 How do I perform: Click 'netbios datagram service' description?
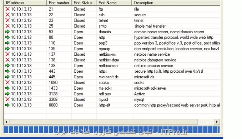155,60
